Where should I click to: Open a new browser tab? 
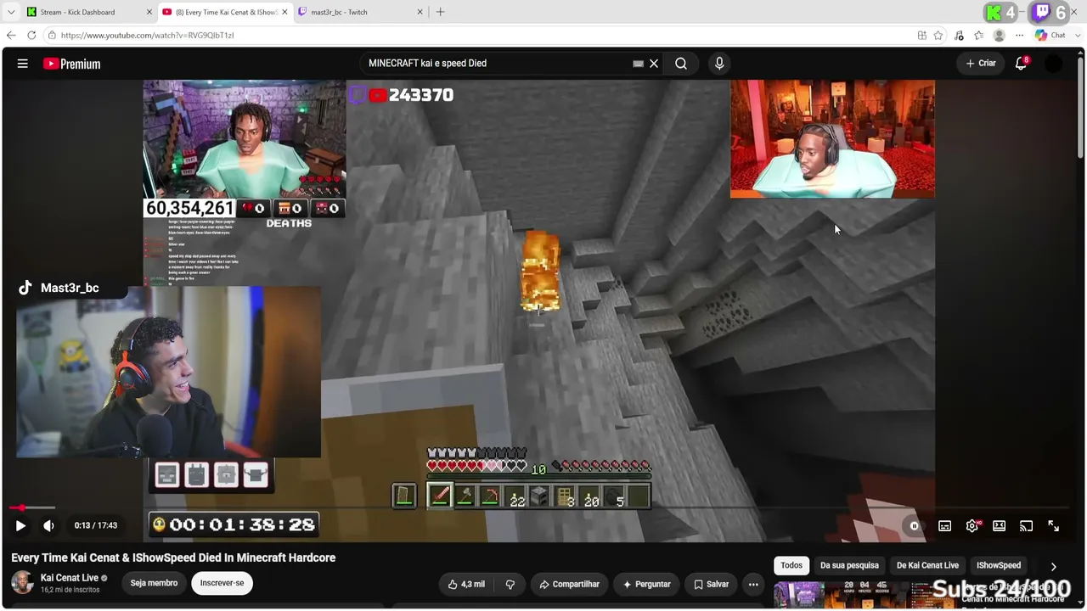440,12
